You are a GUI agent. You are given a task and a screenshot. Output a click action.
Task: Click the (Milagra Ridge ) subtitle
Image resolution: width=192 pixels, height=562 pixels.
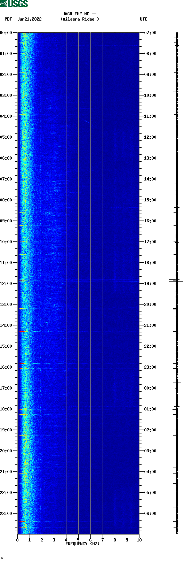click(80, 20)
